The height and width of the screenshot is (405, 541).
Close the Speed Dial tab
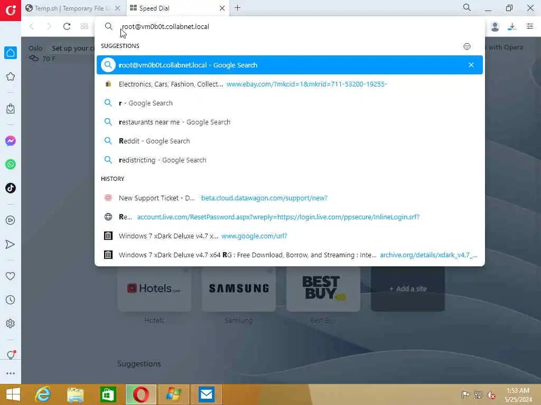[x=222, y=8]
